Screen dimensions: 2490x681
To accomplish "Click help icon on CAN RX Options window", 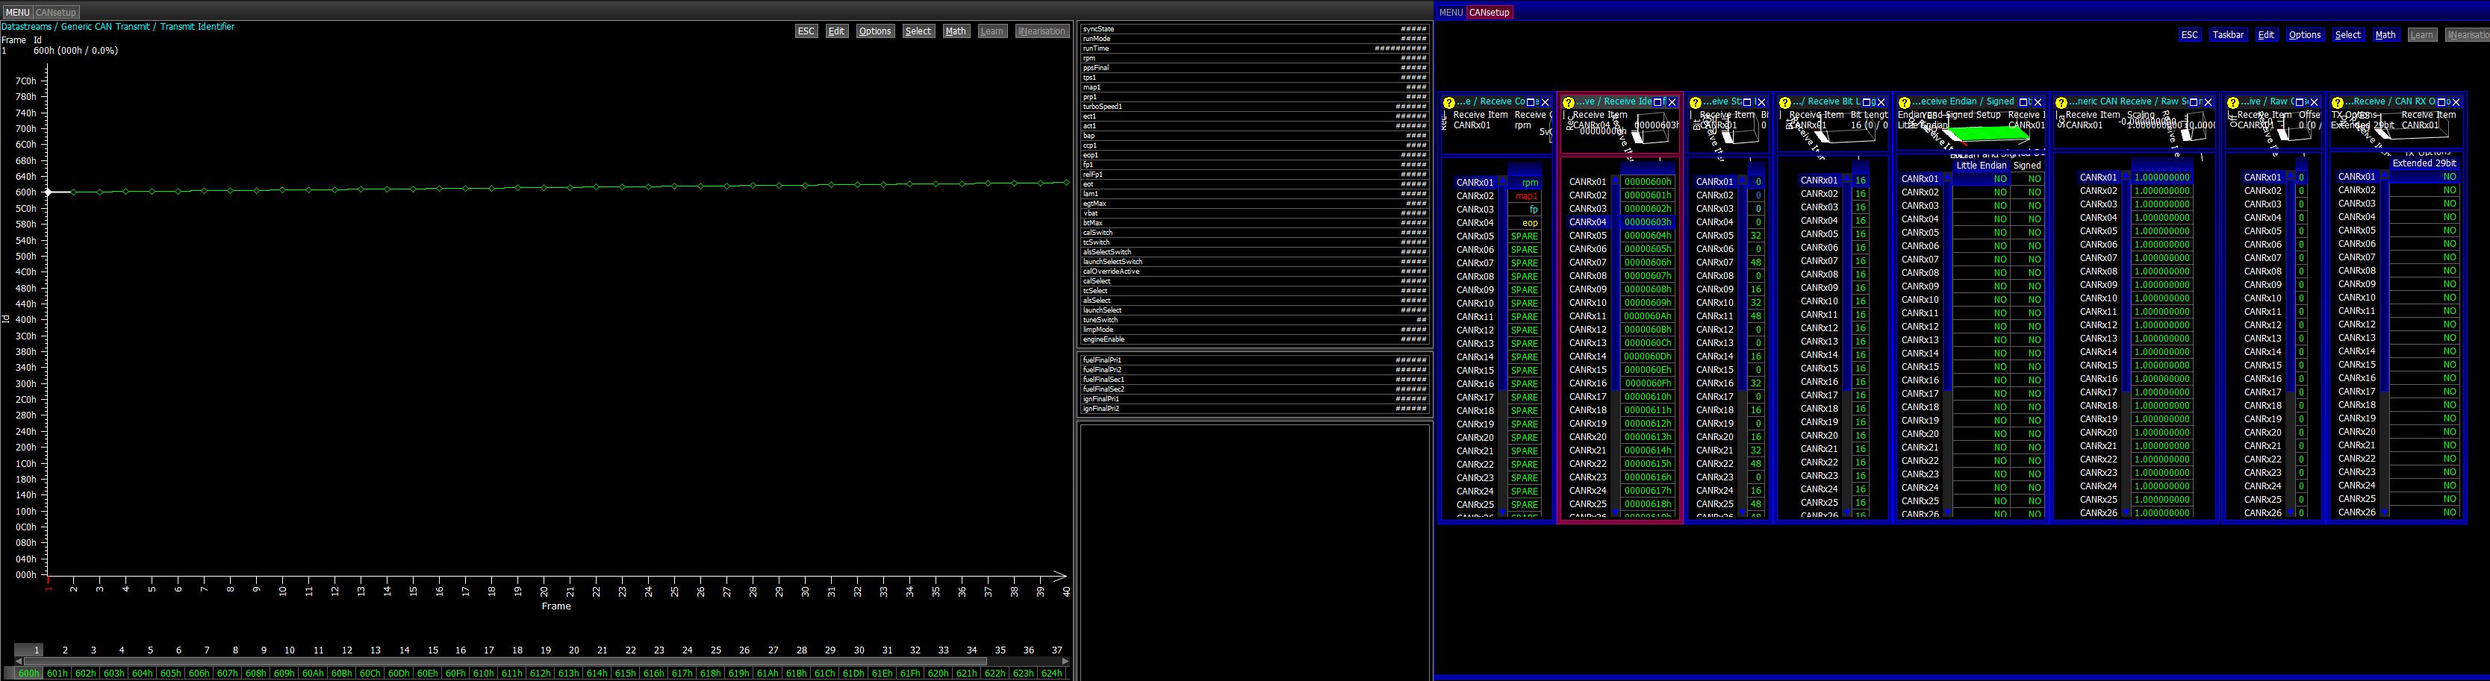I will [2337, 102].
